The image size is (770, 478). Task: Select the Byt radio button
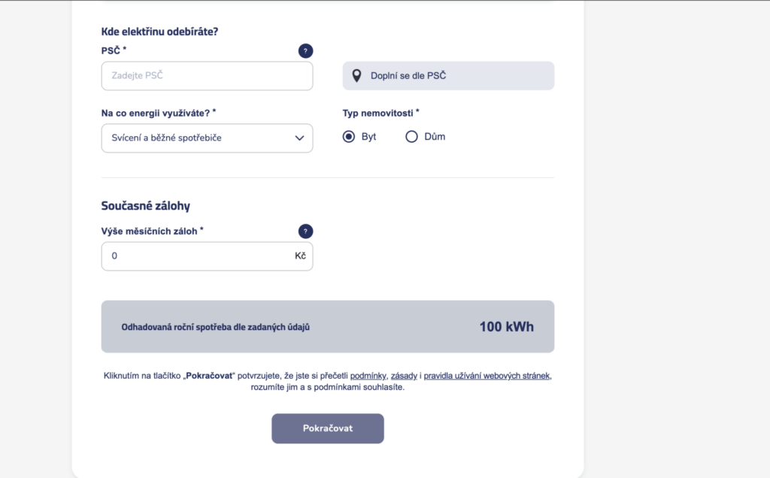coord(349,137)
